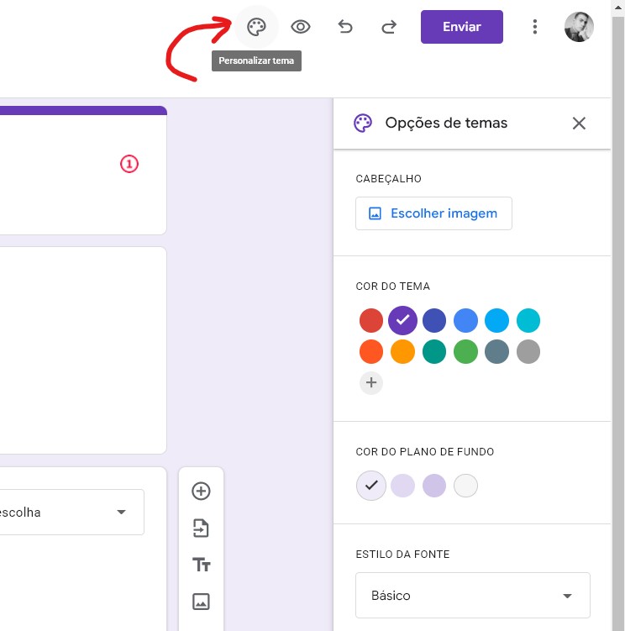The image size is (625, 631).
Task: Select the indigo theme color
Action: [x=433, y=320]
